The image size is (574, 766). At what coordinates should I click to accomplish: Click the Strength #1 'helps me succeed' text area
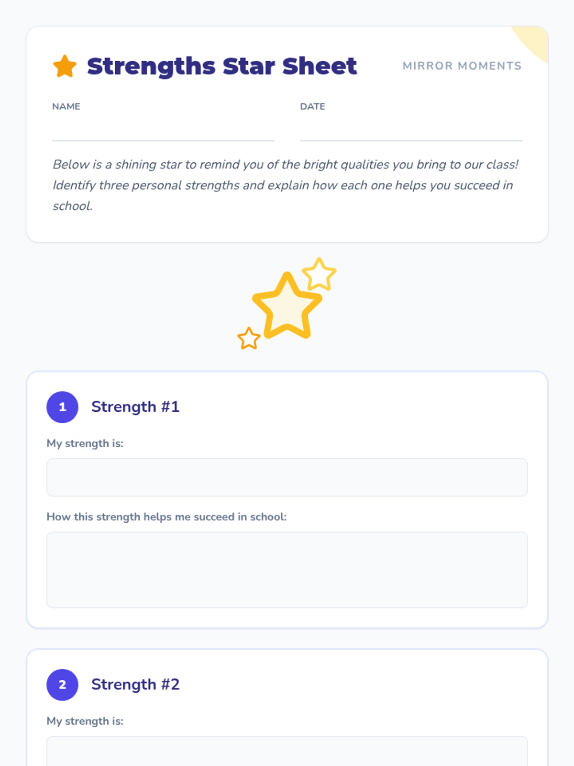287,570
